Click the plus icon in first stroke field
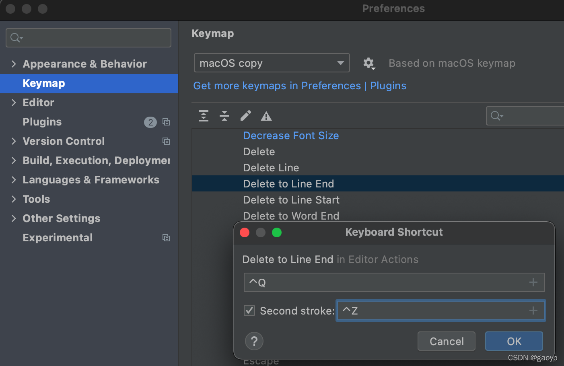This screenshot has width=564, height=366. [x=533, y=283]
